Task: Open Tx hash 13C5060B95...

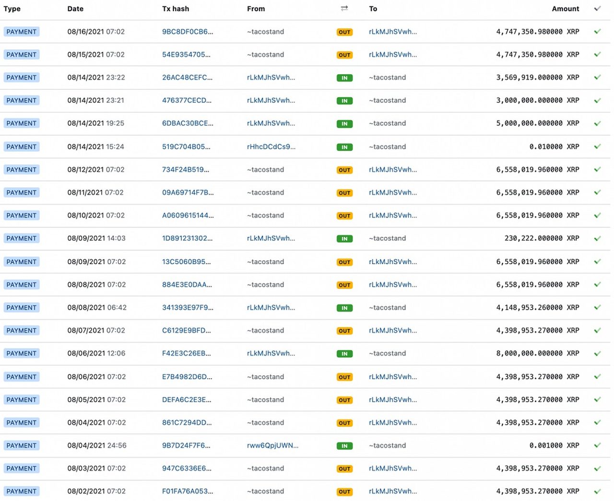Action: pos(186,262)
